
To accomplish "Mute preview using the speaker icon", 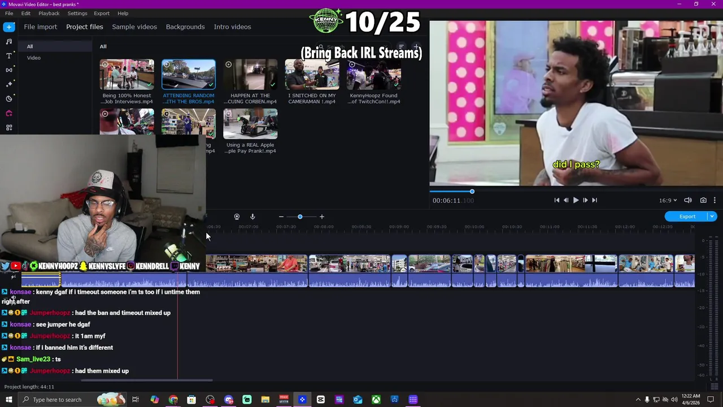I will tap(688, 200).
